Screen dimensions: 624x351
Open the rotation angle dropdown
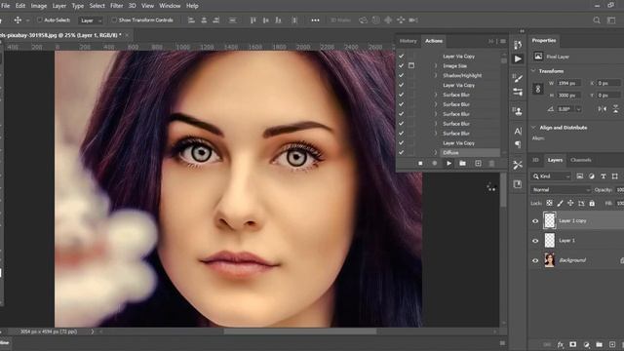pos(578,109)
